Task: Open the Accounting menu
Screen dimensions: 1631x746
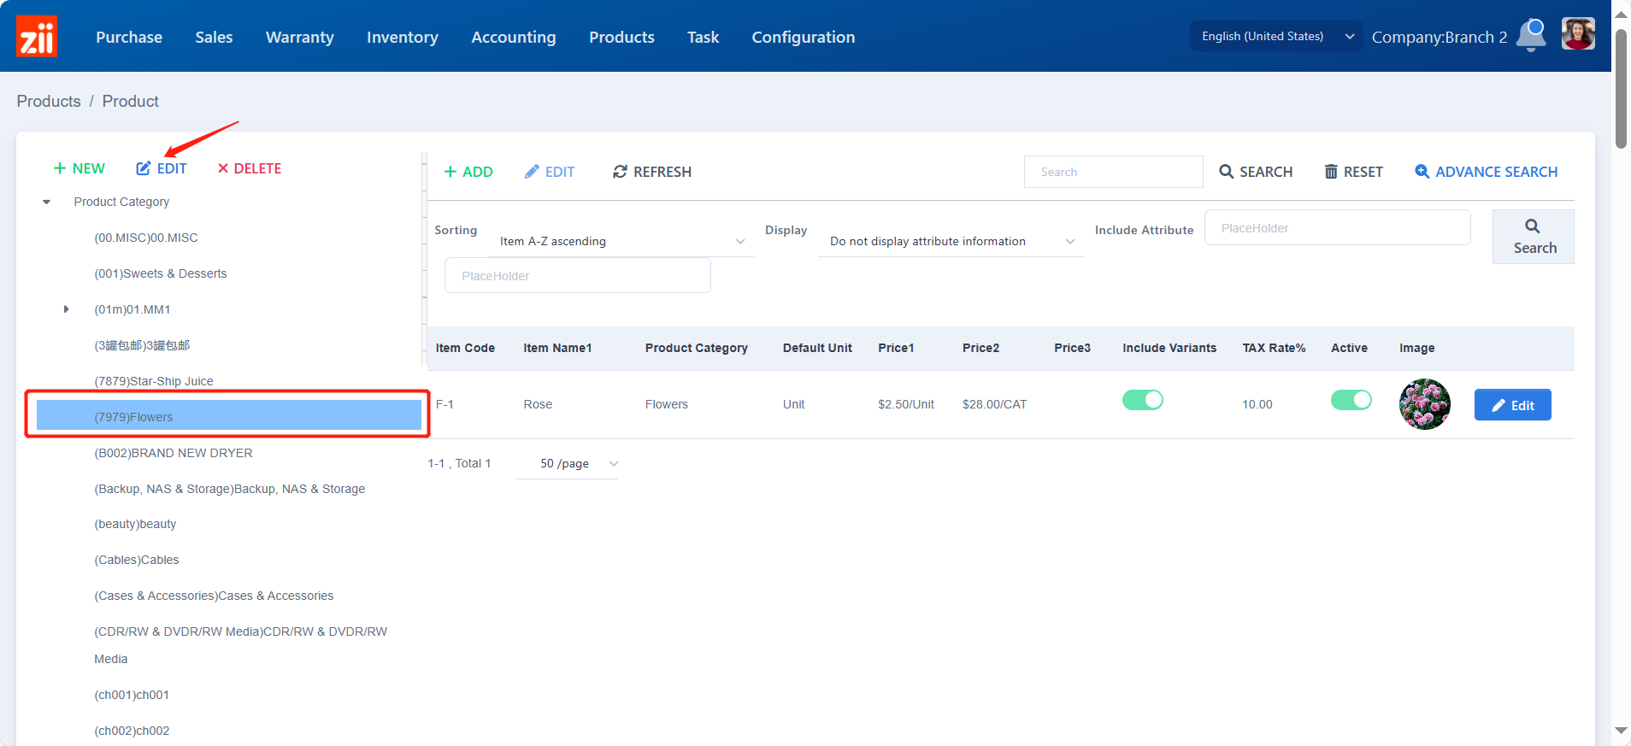Action: (x=513, y=37)
